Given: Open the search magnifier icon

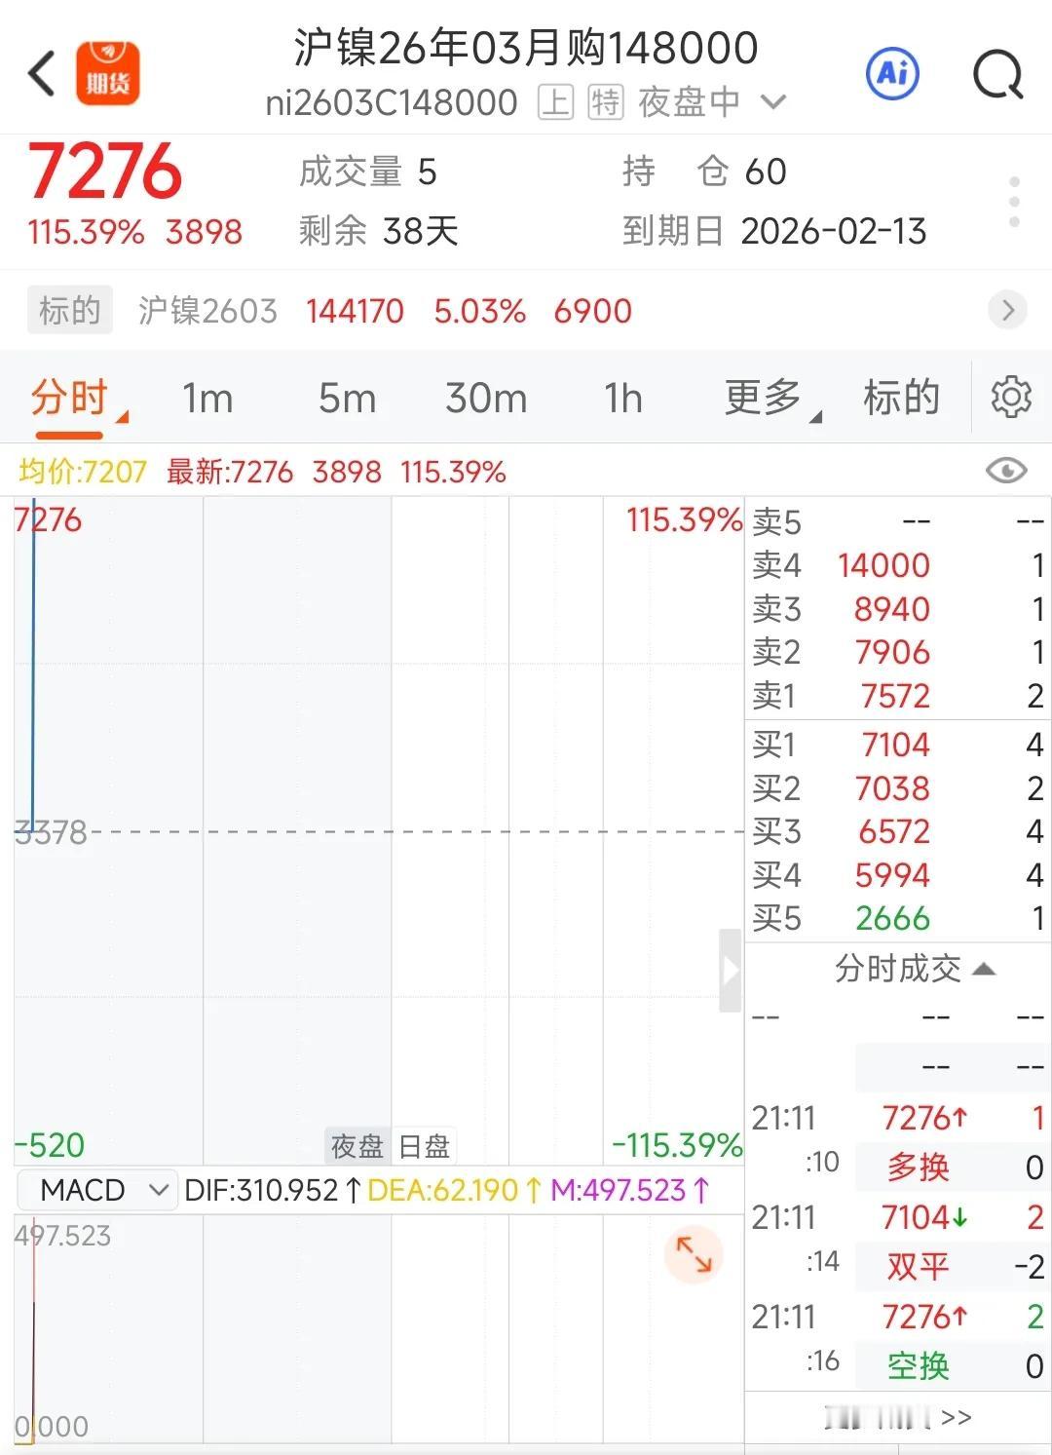Looking at the screenshot, I should (x=997, y=74).
